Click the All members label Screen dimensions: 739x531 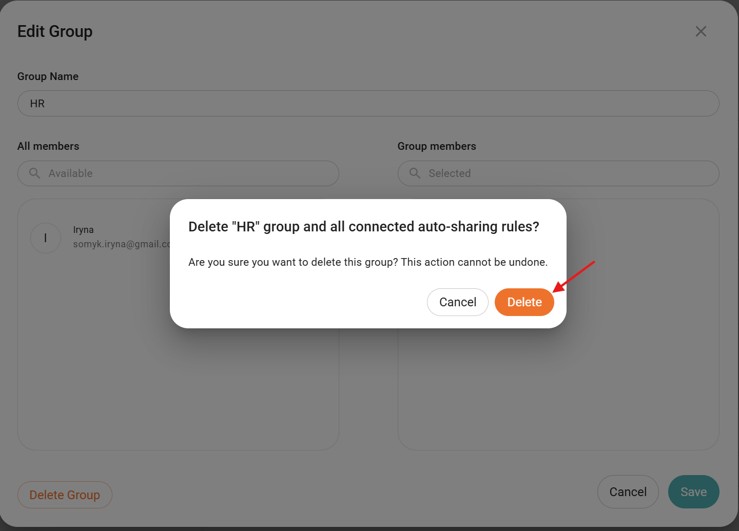tap(48, 146)
